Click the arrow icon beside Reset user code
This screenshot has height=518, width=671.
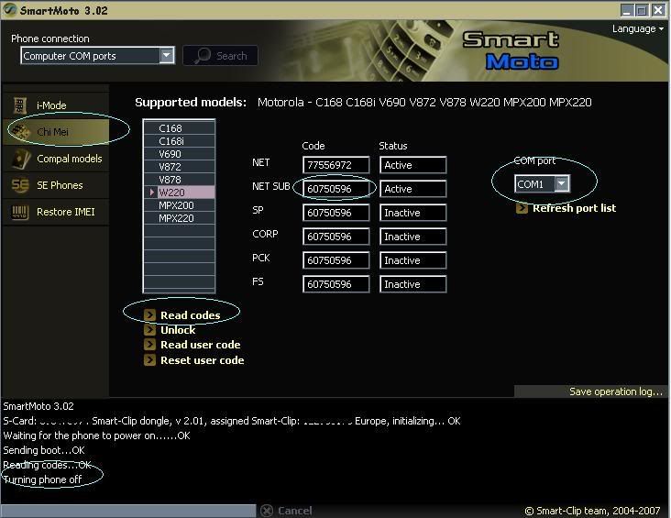[x=149, y=360]
